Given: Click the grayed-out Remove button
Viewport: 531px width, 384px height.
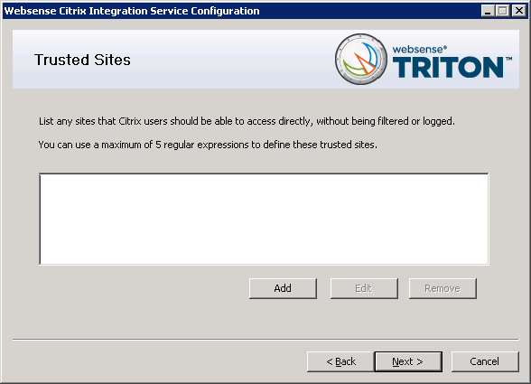Looking at the screenshot, I should pyautogui.click(x=442, y=288).
